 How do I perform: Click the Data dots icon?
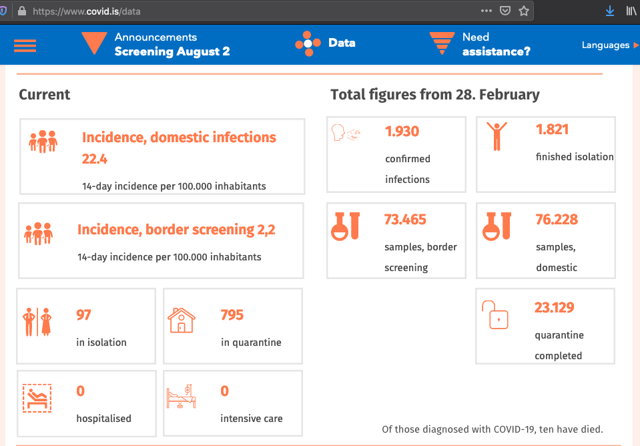pos(308,43)
